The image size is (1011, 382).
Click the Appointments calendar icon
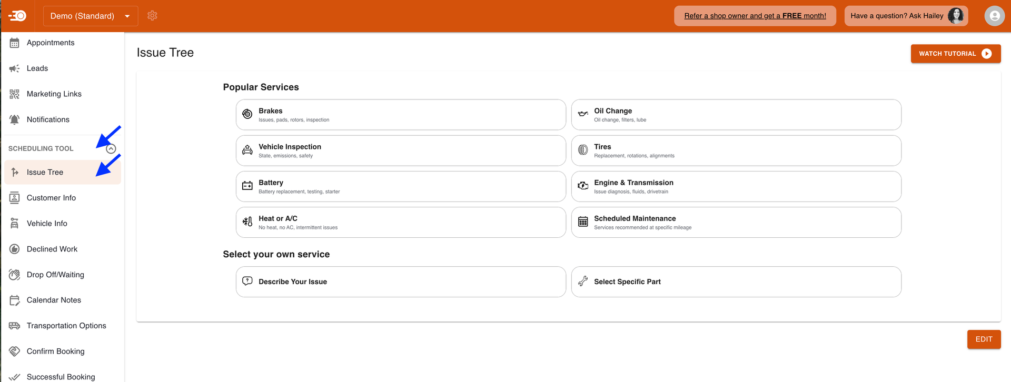14,43
